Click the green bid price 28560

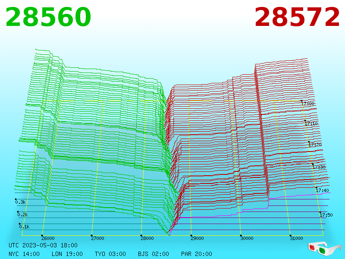point(48,17)
